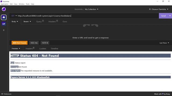The image size is (172, 96).
Task: Open the Home dashboard icon
Action: point(4,17)
